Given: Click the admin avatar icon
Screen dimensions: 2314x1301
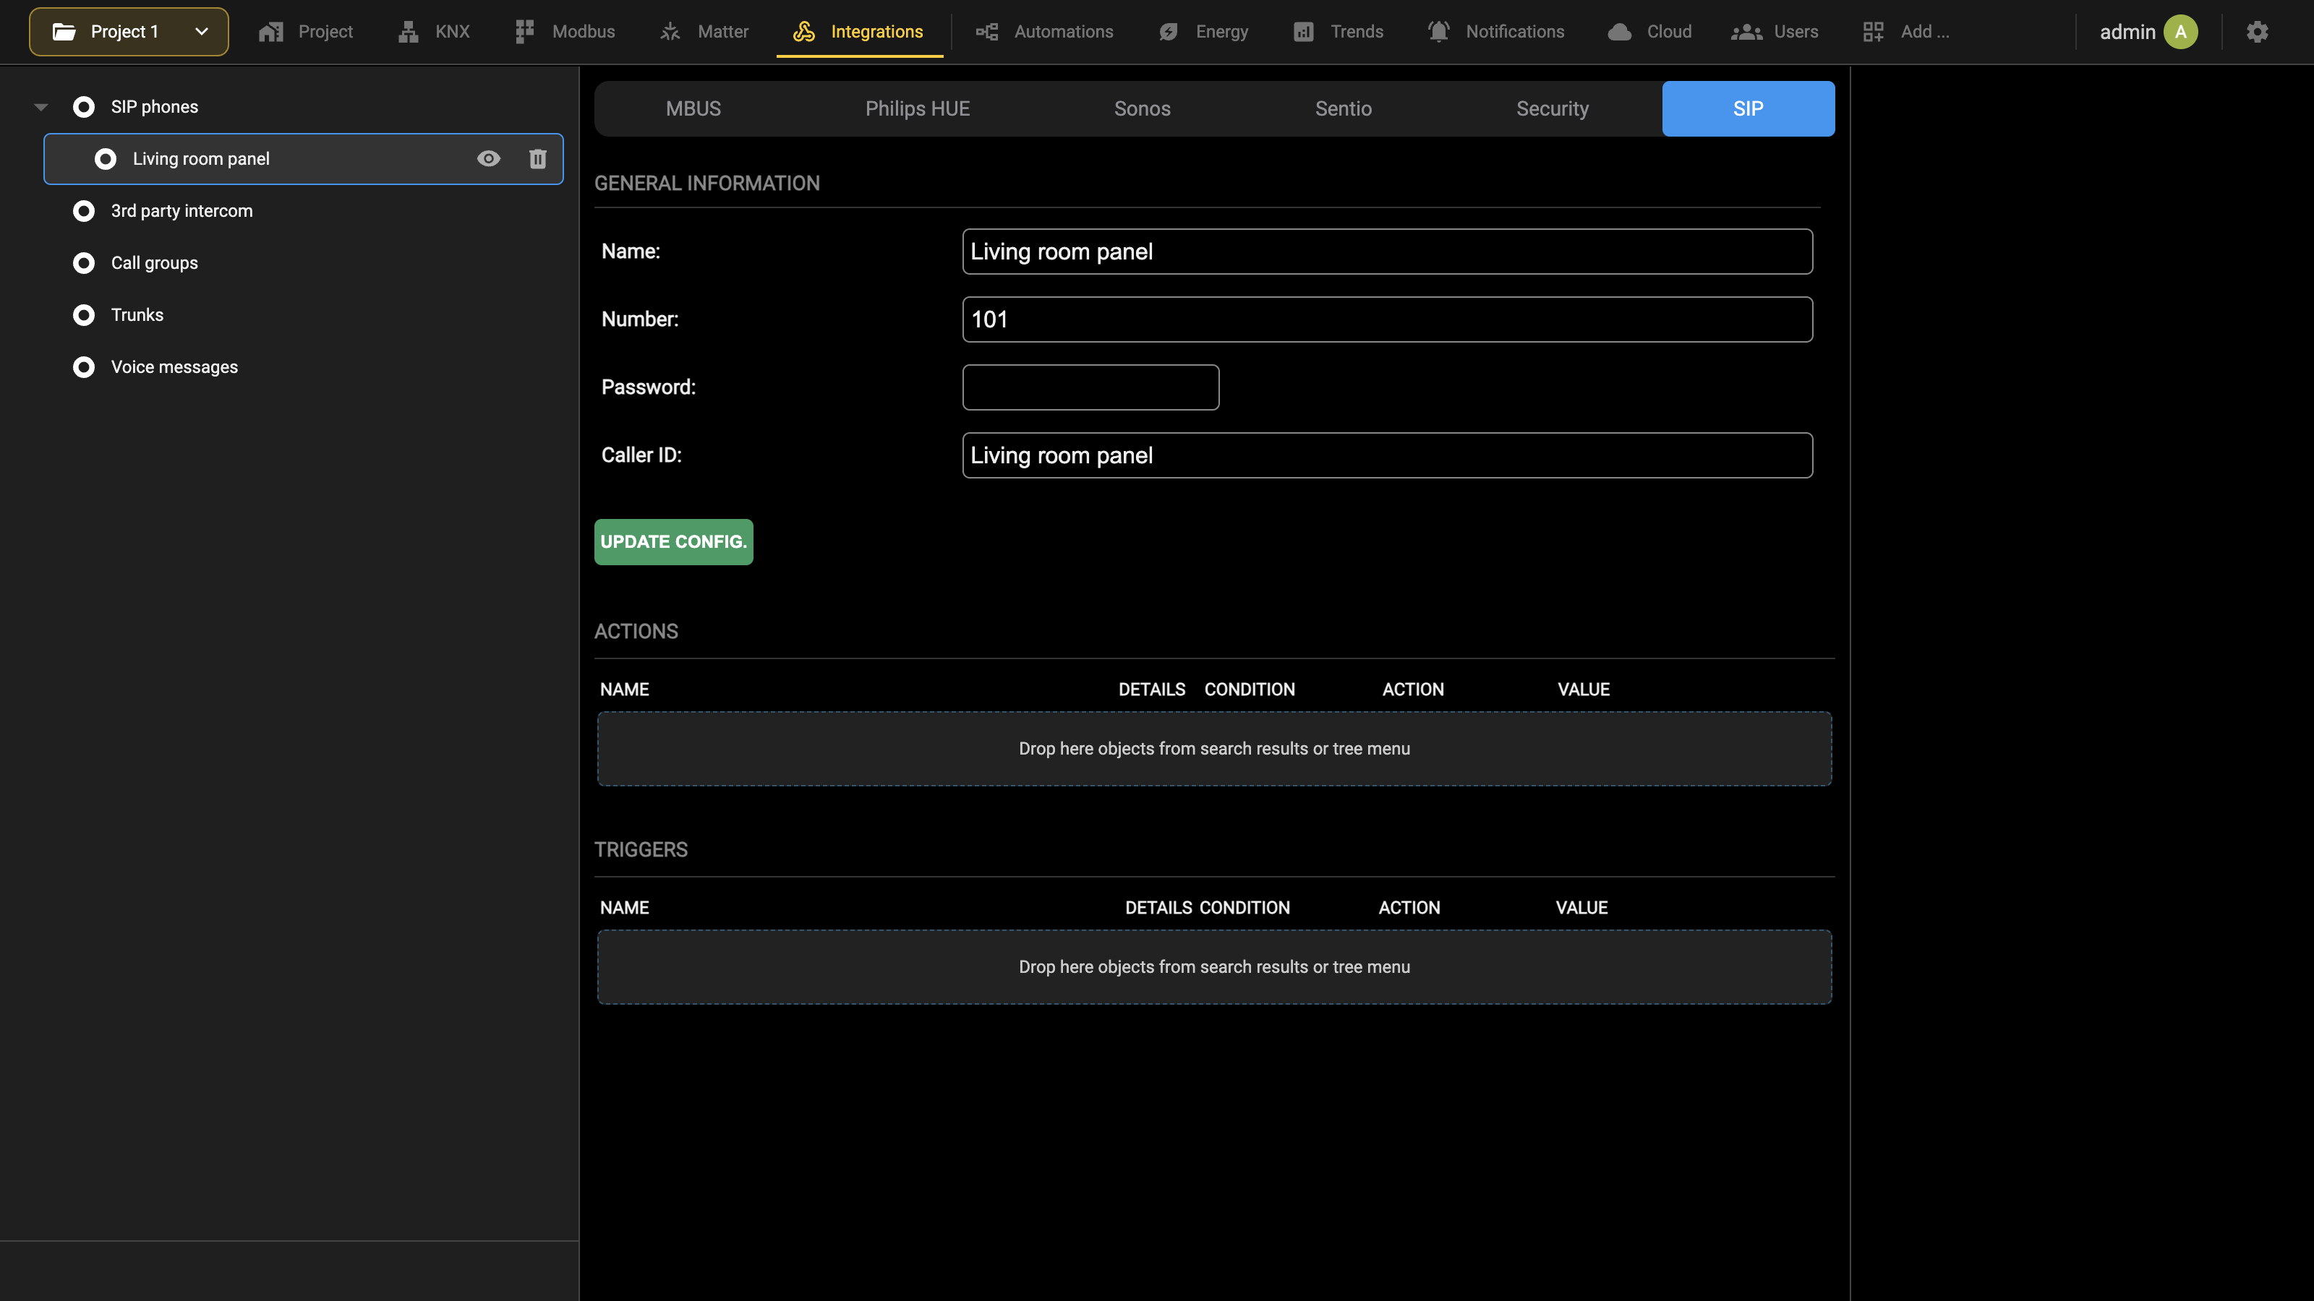Looking at the screenshot, I should coord(2180,31).
